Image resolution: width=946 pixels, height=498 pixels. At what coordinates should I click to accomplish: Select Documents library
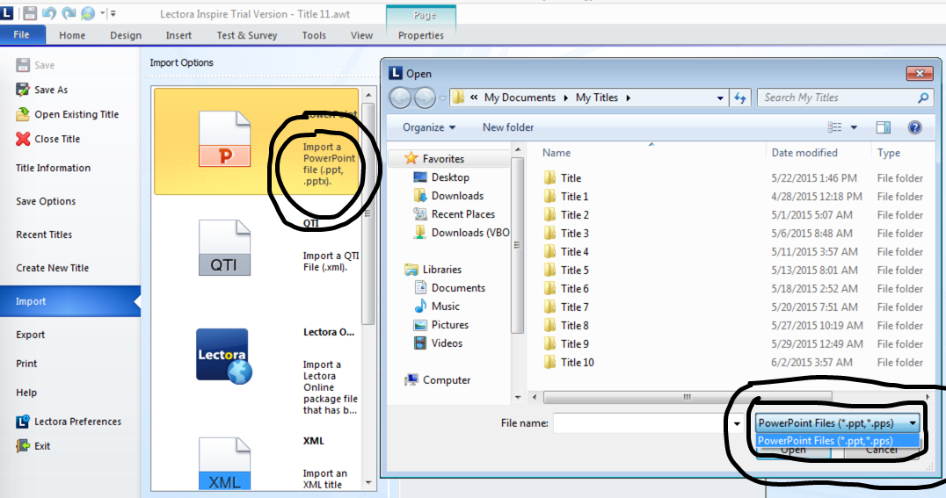click(450, 288)
